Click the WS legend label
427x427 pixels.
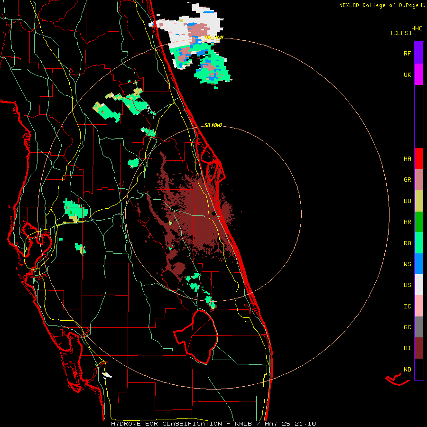point(407,264)
